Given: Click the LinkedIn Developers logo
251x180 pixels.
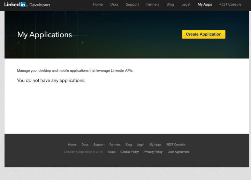Looking at the screenshot, I should [27, 5].
